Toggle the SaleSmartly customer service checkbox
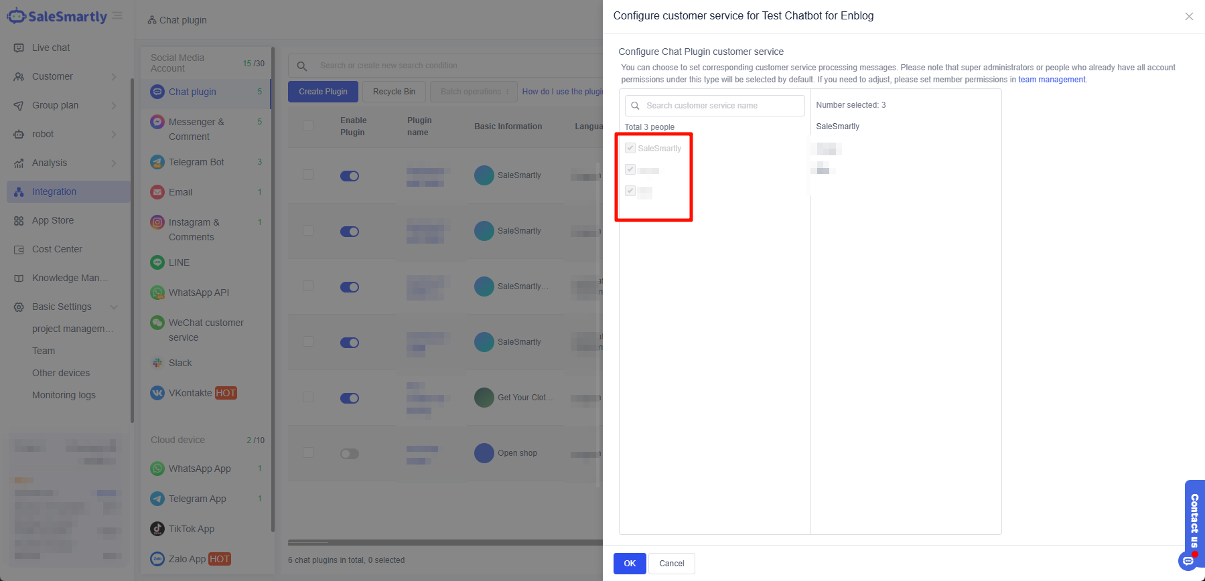The width and height of the screenshot is (1205, 581). (630, 148)
